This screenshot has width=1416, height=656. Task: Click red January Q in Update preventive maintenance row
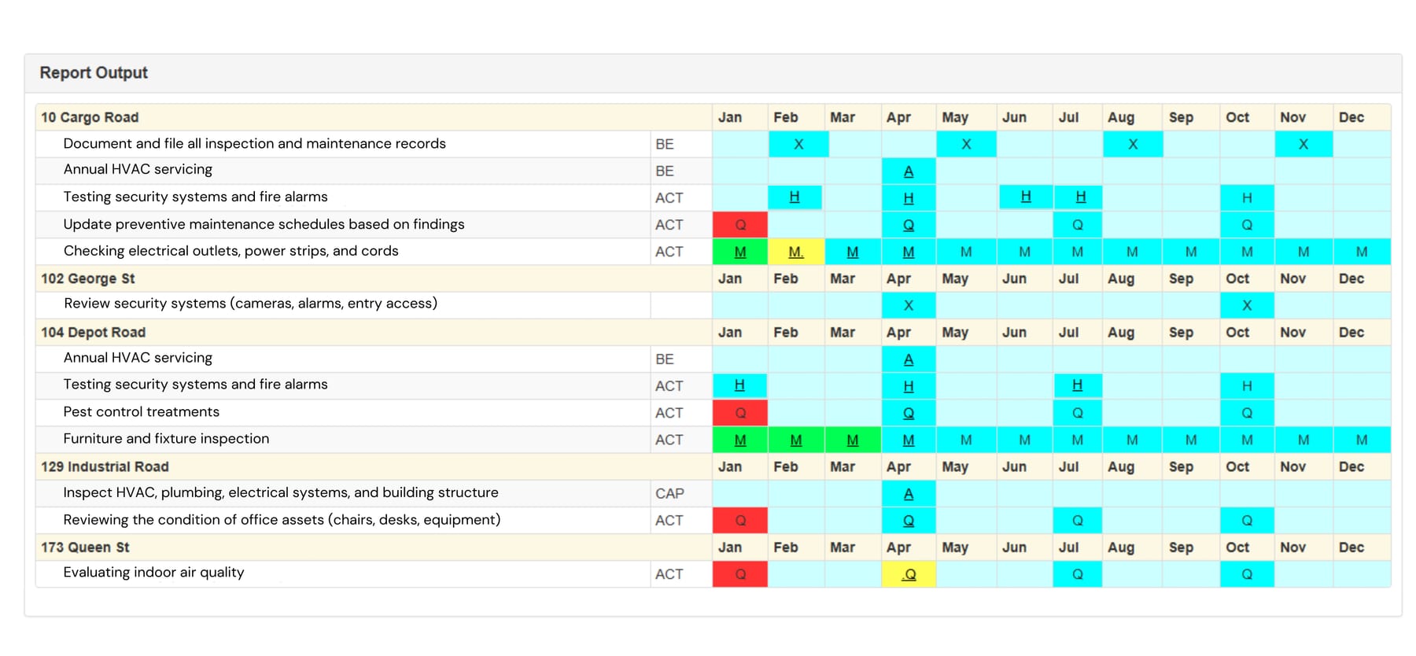pos(740,225)
